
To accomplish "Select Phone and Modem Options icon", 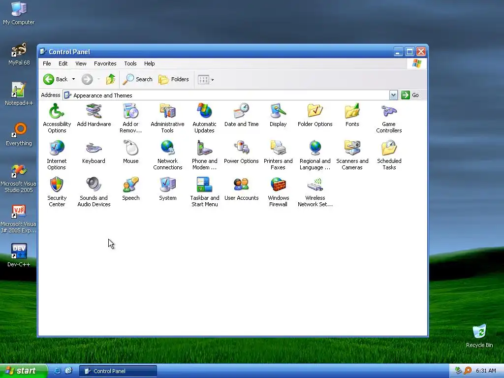I will coord(204,155).
